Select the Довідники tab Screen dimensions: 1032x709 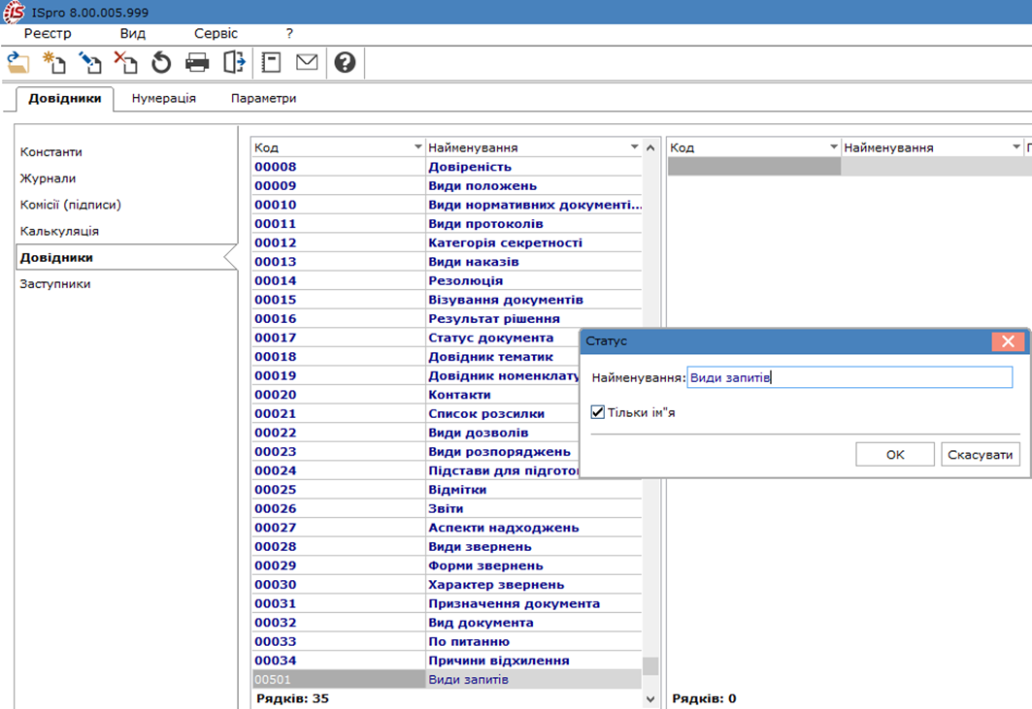[x=64, y=98]
